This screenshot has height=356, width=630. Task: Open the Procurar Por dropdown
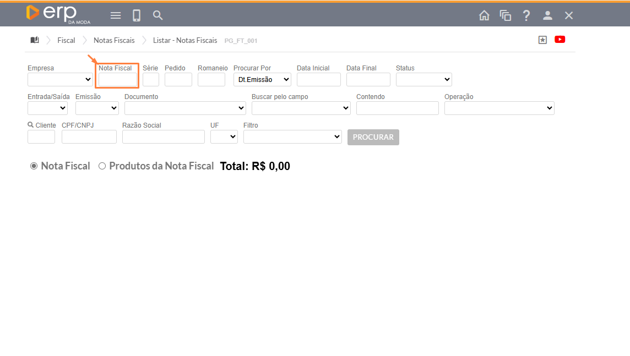(262, 80)
